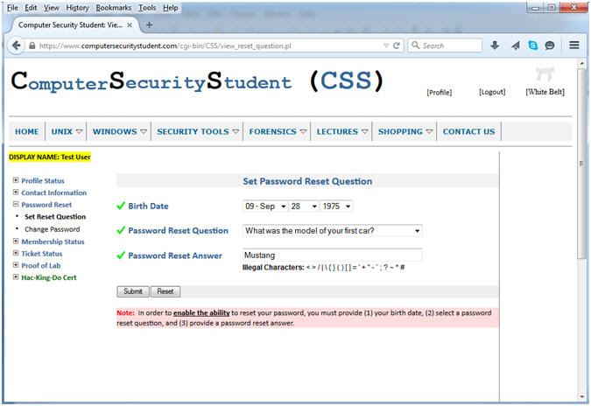Click the Password Reset Answer field
Image resolution: width=591 pixels, height=406 pixels.
click(x=332, y=255)
